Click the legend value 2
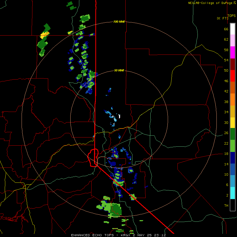Screen dimensions: 237x237 [x=227, y=195]
